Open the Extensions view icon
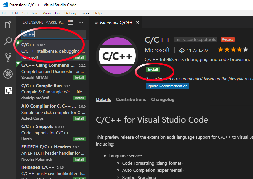This screenshot has width=253, height=179. coord(8,90)
